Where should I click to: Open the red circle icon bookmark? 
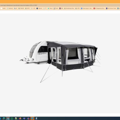click(99, 8)
